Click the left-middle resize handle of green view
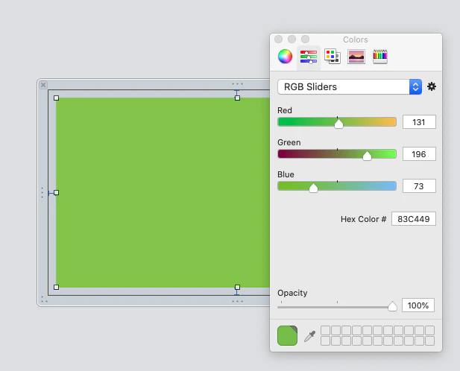460x371 pixels. point(57,192)
